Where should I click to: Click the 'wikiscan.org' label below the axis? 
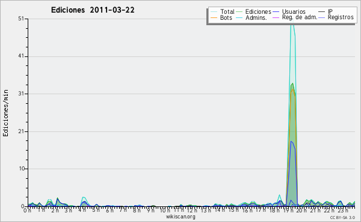pyautogui.click(x=180, y=217)
